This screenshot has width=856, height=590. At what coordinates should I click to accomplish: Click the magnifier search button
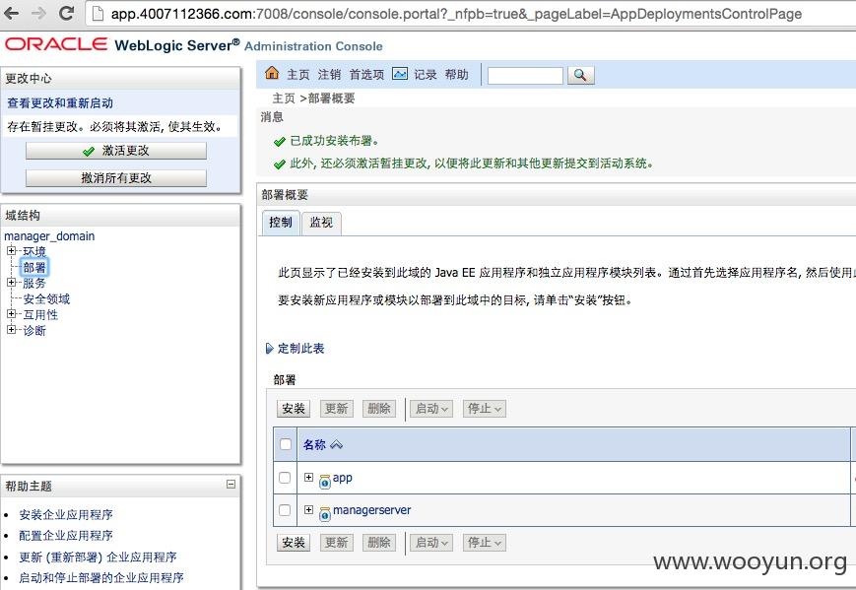(x=580, y=75)
